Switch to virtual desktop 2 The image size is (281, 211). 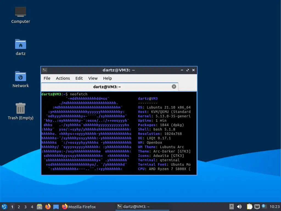(19, 207)
